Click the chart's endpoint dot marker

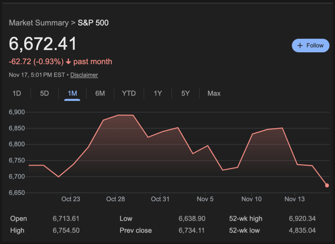327,185
